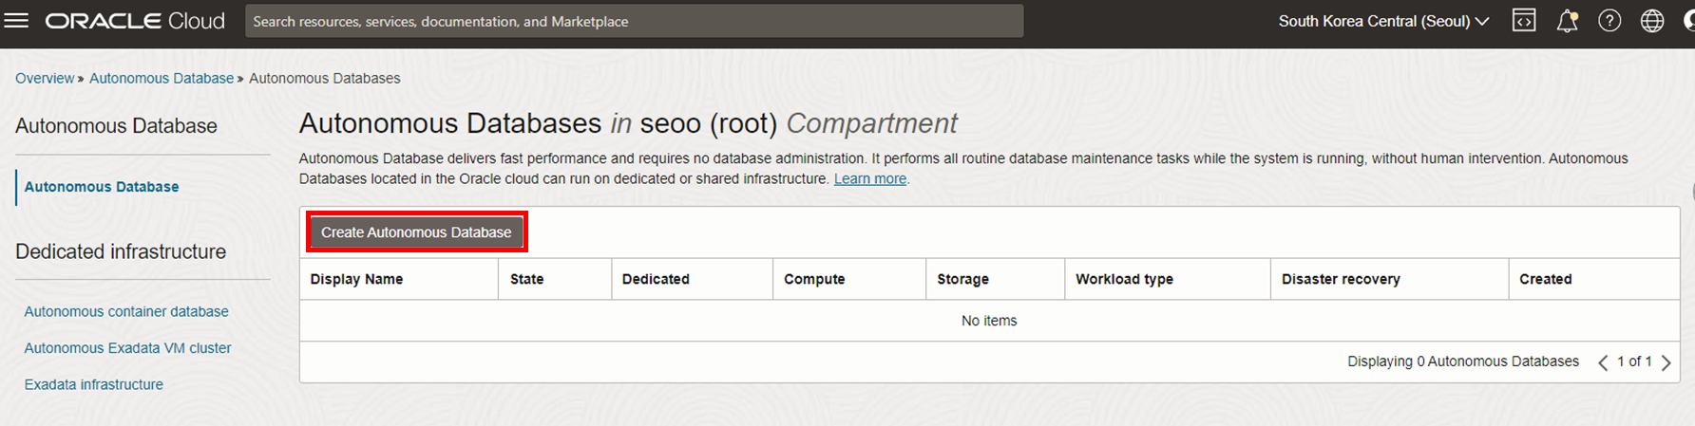Select Autonomous Database in the sidebar
The width and height of the screenshot is (1695, 426).
coord(102,187)
